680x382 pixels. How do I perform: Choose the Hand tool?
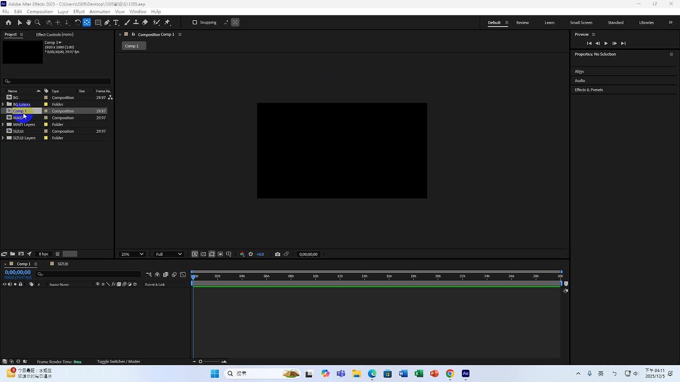pos(29,22)
